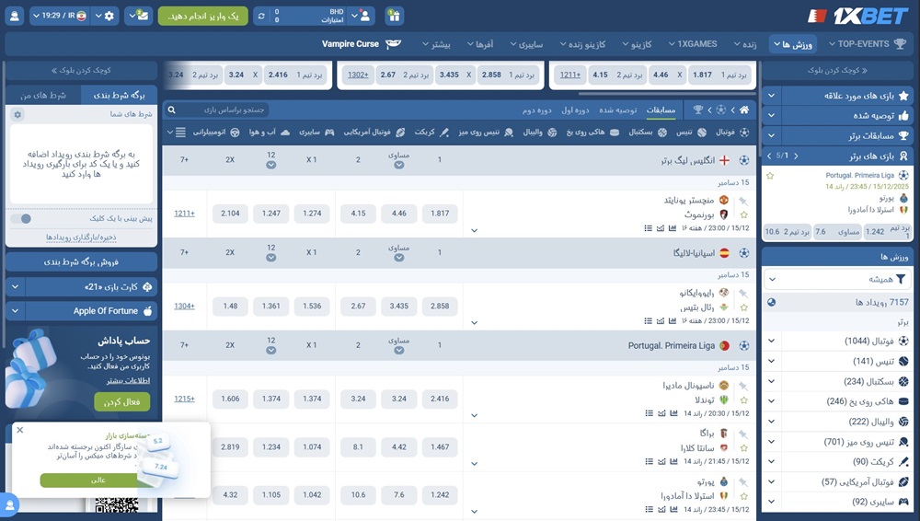Open the Vampire Curse promo
This screenshot has height=521, width=920.
coord(361,44)
